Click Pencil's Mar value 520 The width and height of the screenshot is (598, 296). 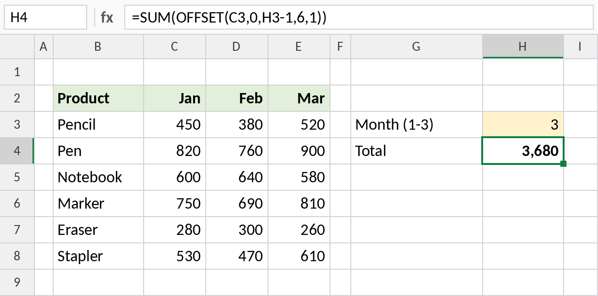pos(299,125)
